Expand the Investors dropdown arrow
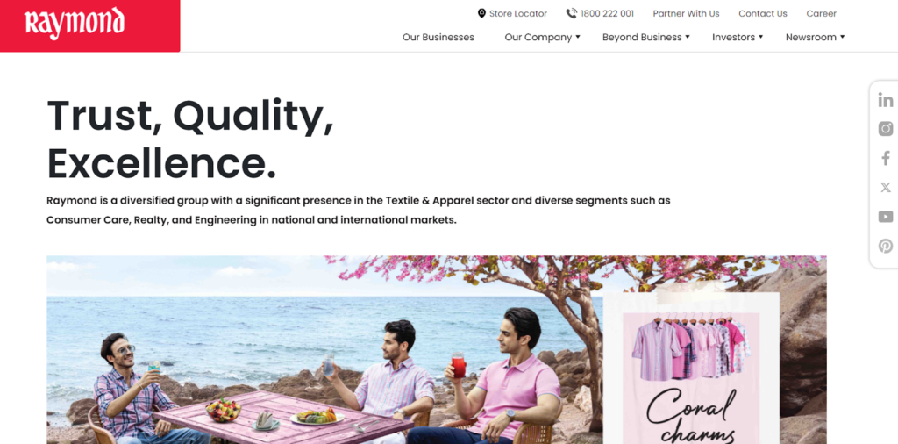The height and width of the screenshot is (444, 898). pyautogui.click(x=760, y=37)
